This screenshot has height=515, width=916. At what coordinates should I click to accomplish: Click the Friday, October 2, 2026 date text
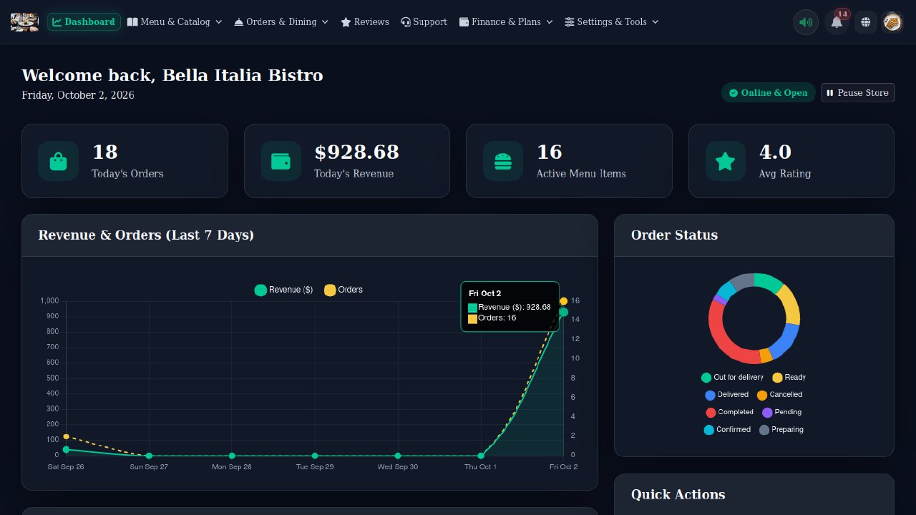78,95
